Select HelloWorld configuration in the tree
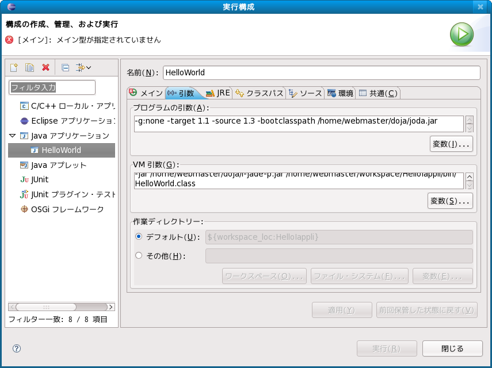The width and height of the screenshot is (492, 368). coord(62,150)
